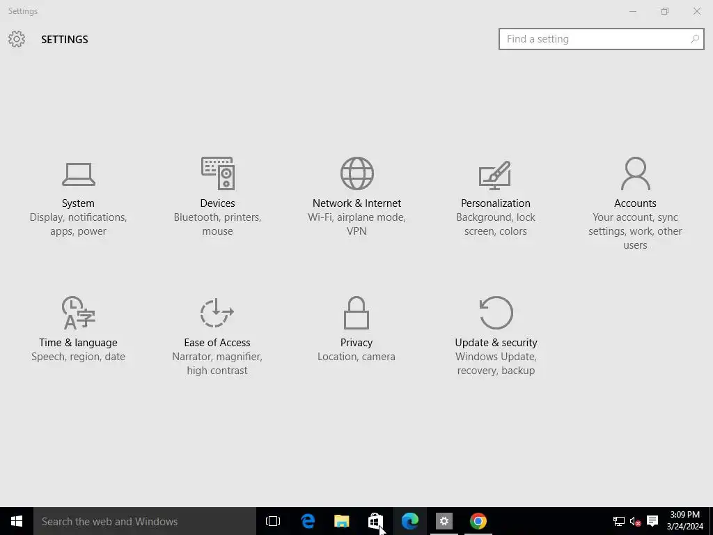This screenshot has width=713, height=535.
Task: Click the Time & language label
Action: tap(78, 343)
